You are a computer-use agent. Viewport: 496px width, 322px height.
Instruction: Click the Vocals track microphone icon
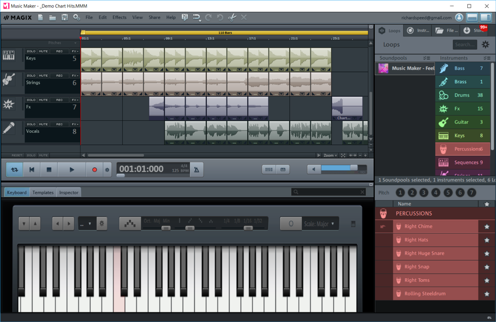coord(8,128)
